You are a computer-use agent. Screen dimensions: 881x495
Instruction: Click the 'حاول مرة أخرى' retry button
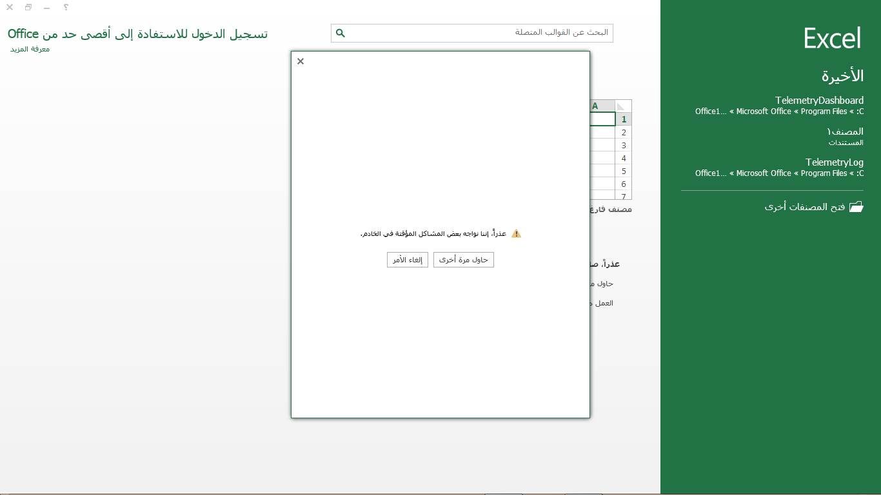464,260
